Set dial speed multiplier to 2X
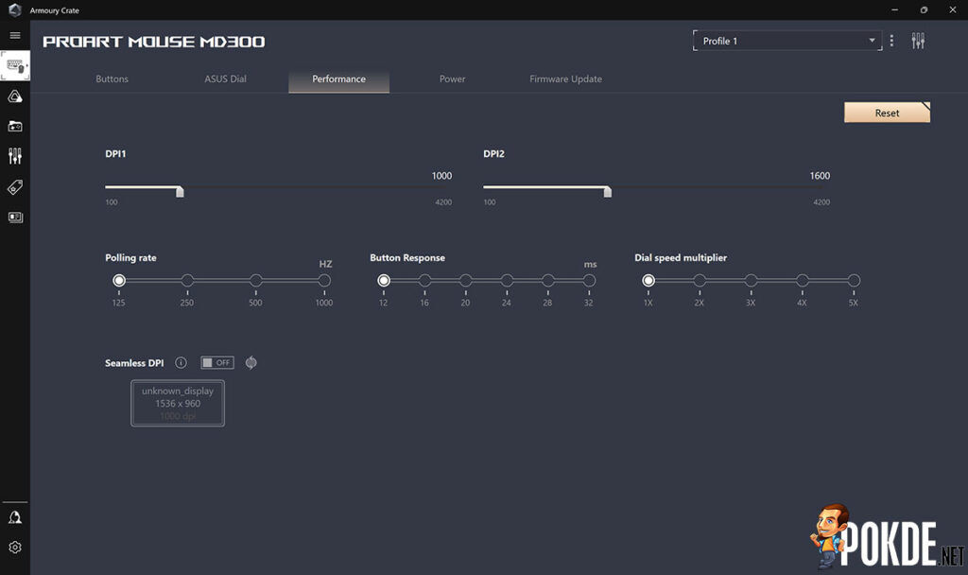The height and width of the screenshot is (575, 968). pyautogui.click(x=700, y=280)
